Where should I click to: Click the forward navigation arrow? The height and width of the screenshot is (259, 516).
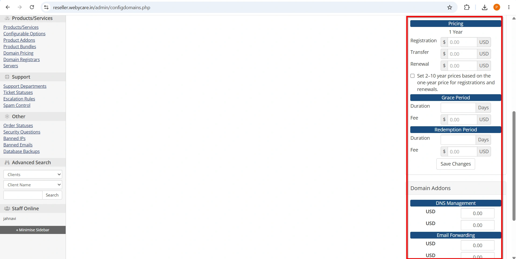tap(20, 7)
